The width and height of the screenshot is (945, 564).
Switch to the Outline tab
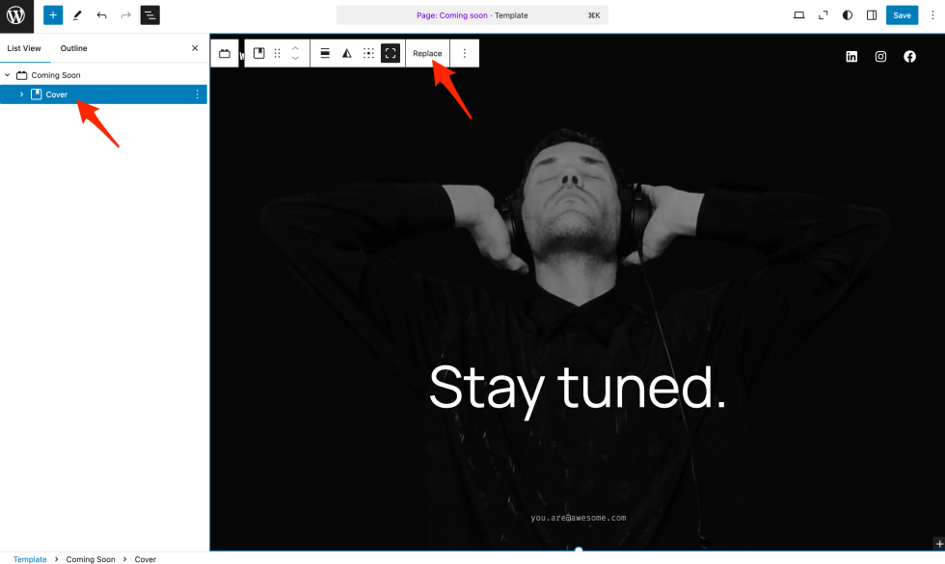73,48
